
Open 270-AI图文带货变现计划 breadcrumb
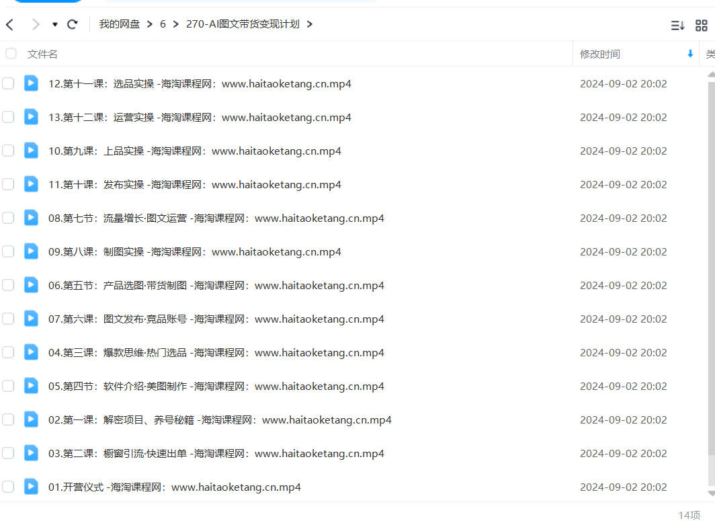tap(243, 24)
